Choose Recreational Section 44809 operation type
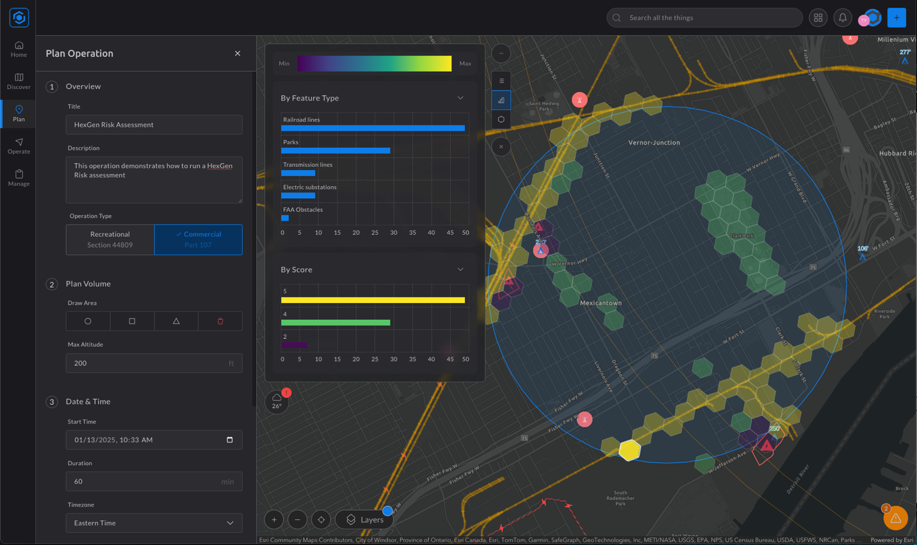 point(110,239)
